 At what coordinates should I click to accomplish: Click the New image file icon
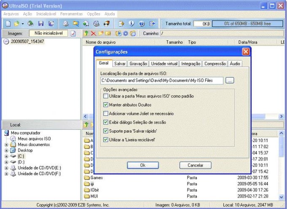tap(8, 24)
